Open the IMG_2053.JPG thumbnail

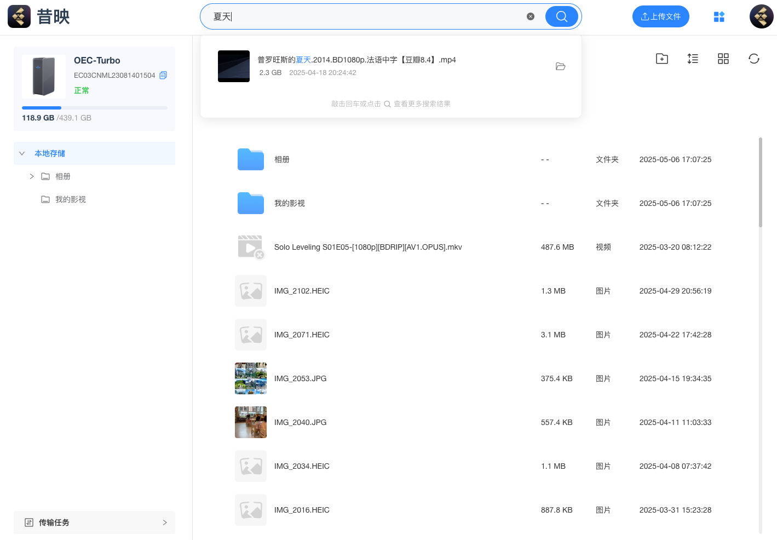click(x=251, y=378)
